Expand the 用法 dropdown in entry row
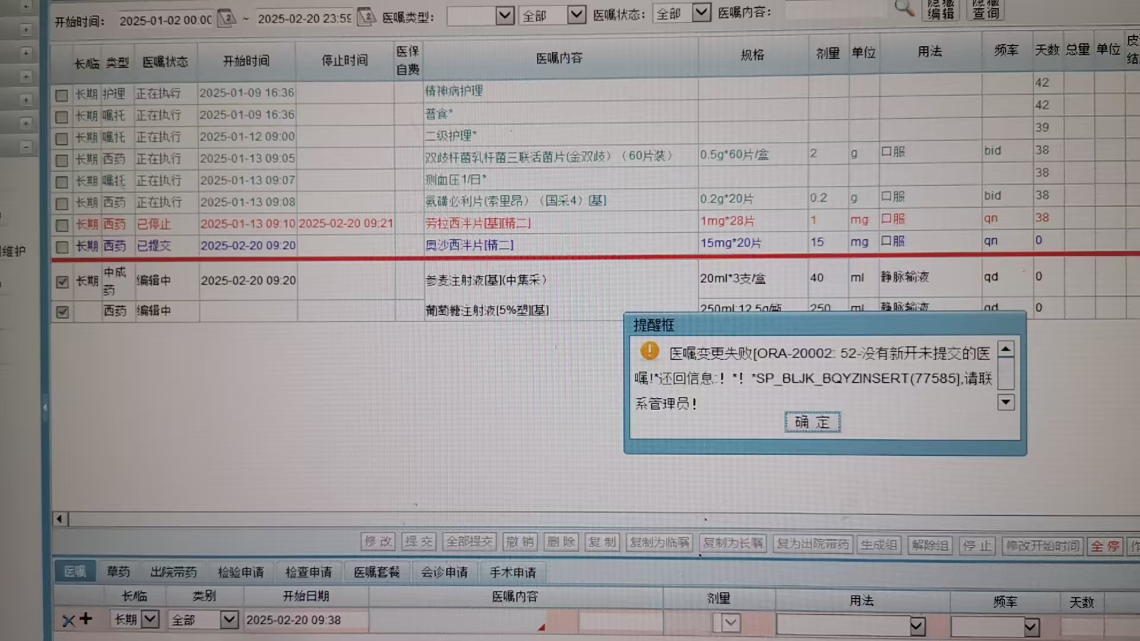1140x641 pixels. (917, 626)
